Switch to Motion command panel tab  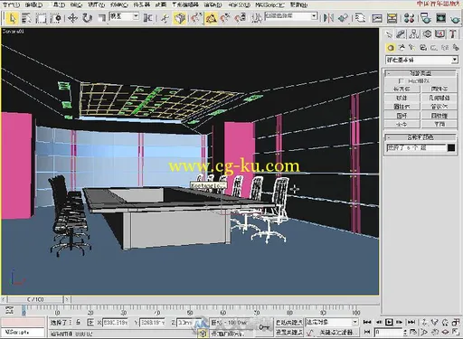pos(427,34)
